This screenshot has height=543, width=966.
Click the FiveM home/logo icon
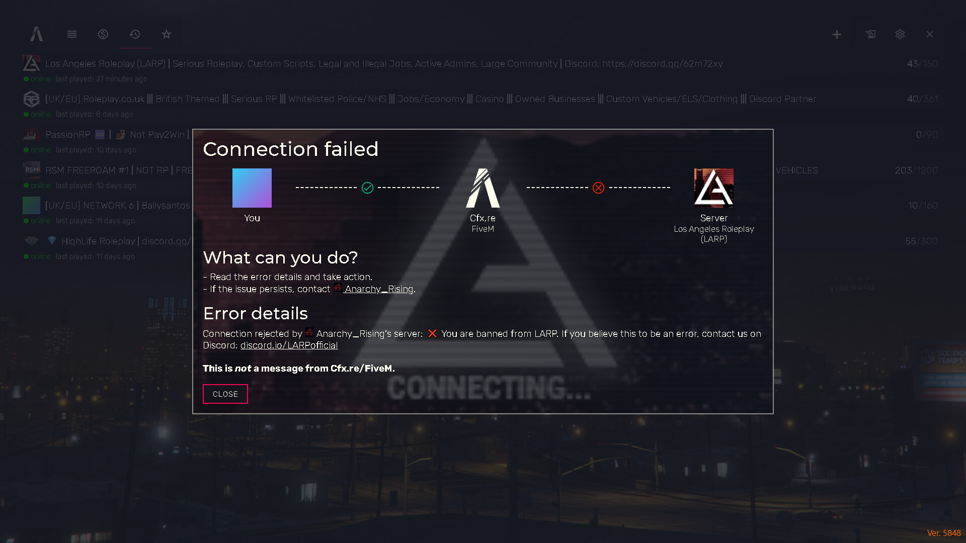coord(37,34)
